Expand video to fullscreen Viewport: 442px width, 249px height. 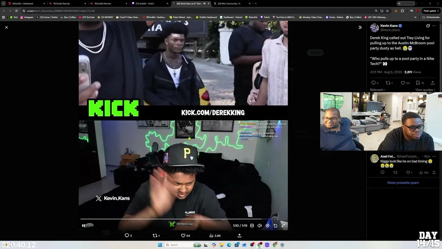(x=283, y=225)
